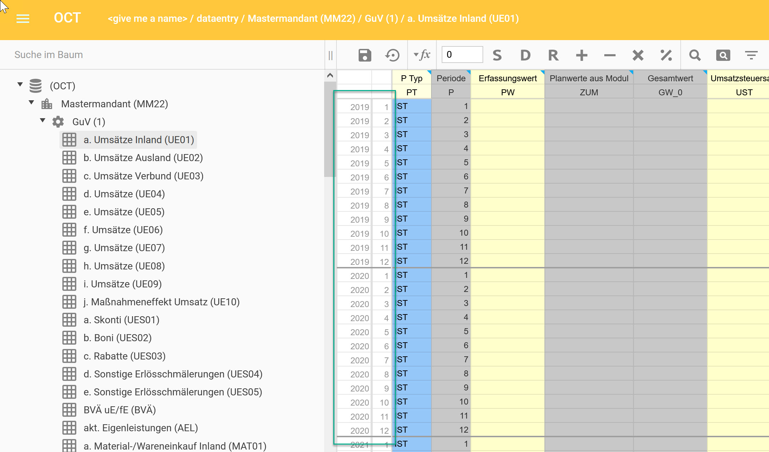This screenshot has width=769, height=452.
Task: Collapse the GuV (1) node
Action: coord(43,120)
